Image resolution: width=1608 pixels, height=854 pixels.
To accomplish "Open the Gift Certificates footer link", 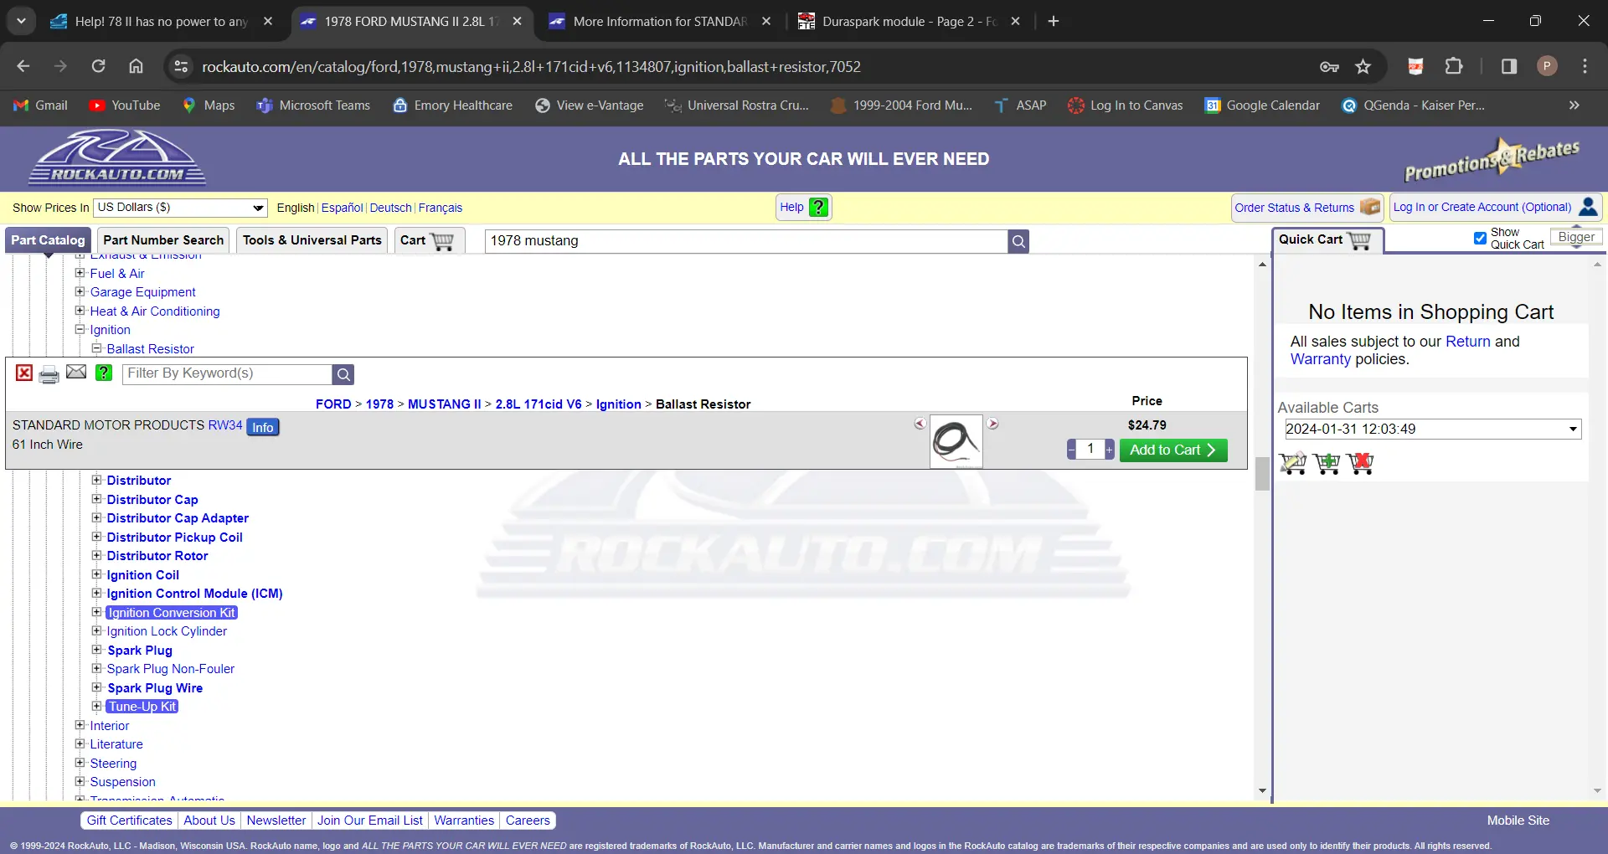I will 129,821.
